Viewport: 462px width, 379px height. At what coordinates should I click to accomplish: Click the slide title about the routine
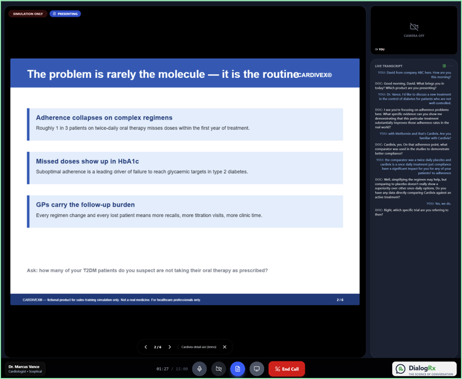(163, 74)
